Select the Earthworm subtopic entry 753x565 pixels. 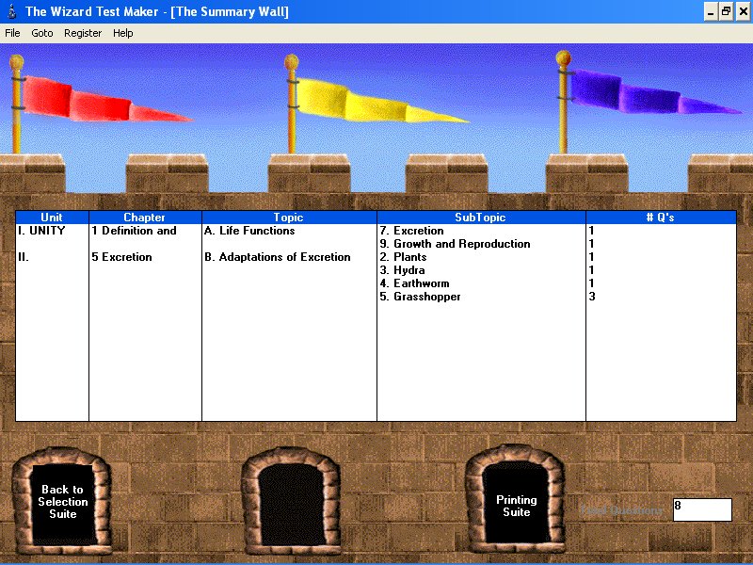414,283
